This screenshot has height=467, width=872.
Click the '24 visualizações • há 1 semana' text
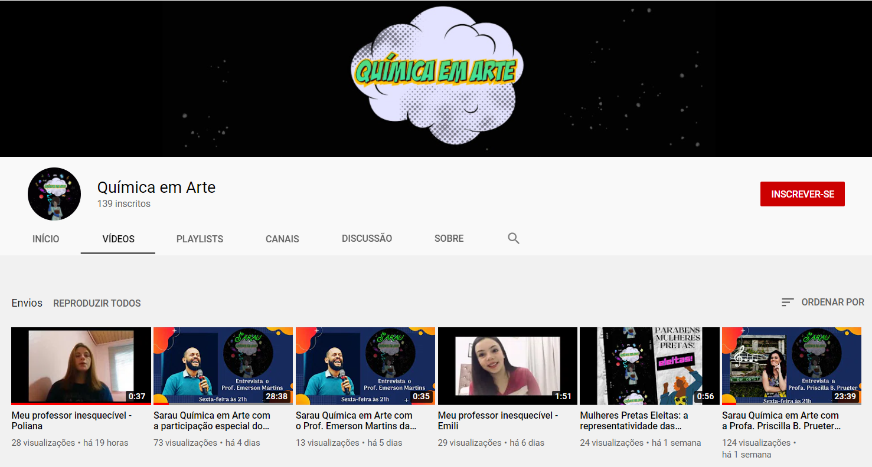click(641, 443)
